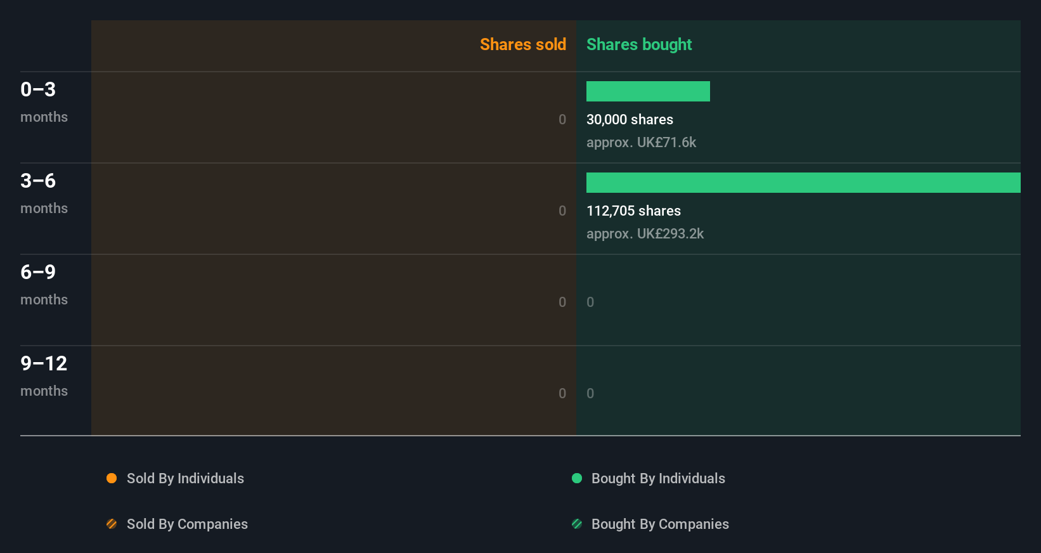Click the Shares bought column header
This screenshot has width=1041, height=553.
[x=639, y=44]
